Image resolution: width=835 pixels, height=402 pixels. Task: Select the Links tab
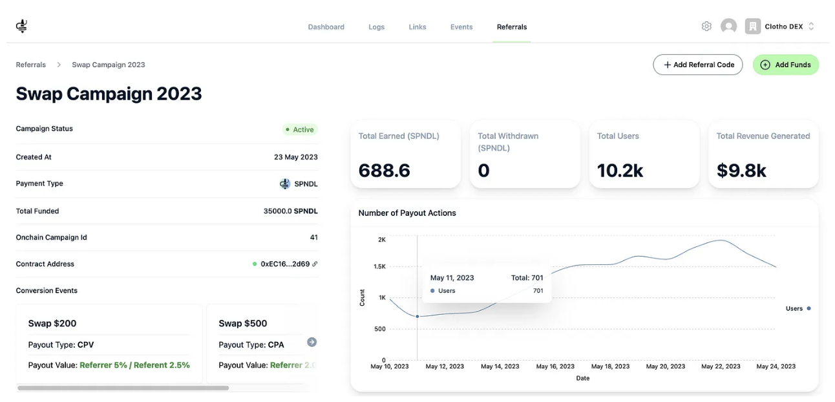click(417, 27)
